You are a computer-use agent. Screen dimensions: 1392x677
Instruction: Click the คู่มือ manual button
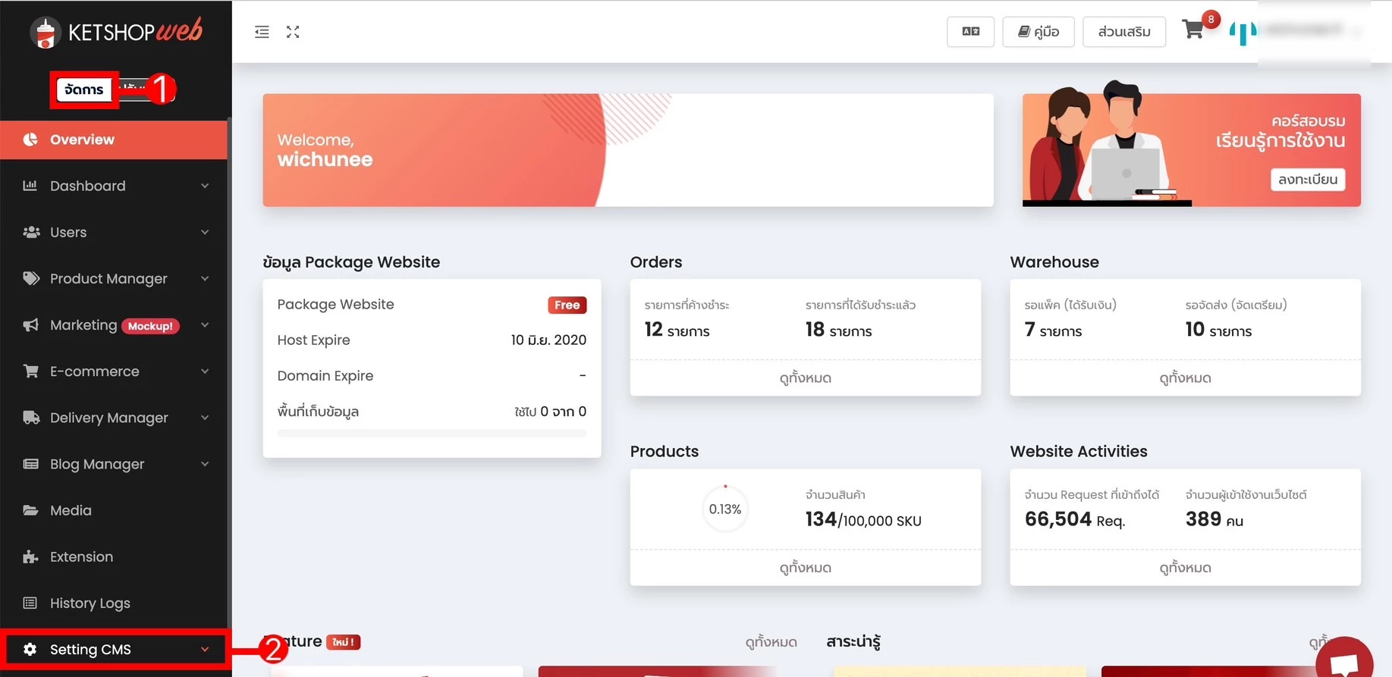coord(1038,32)
